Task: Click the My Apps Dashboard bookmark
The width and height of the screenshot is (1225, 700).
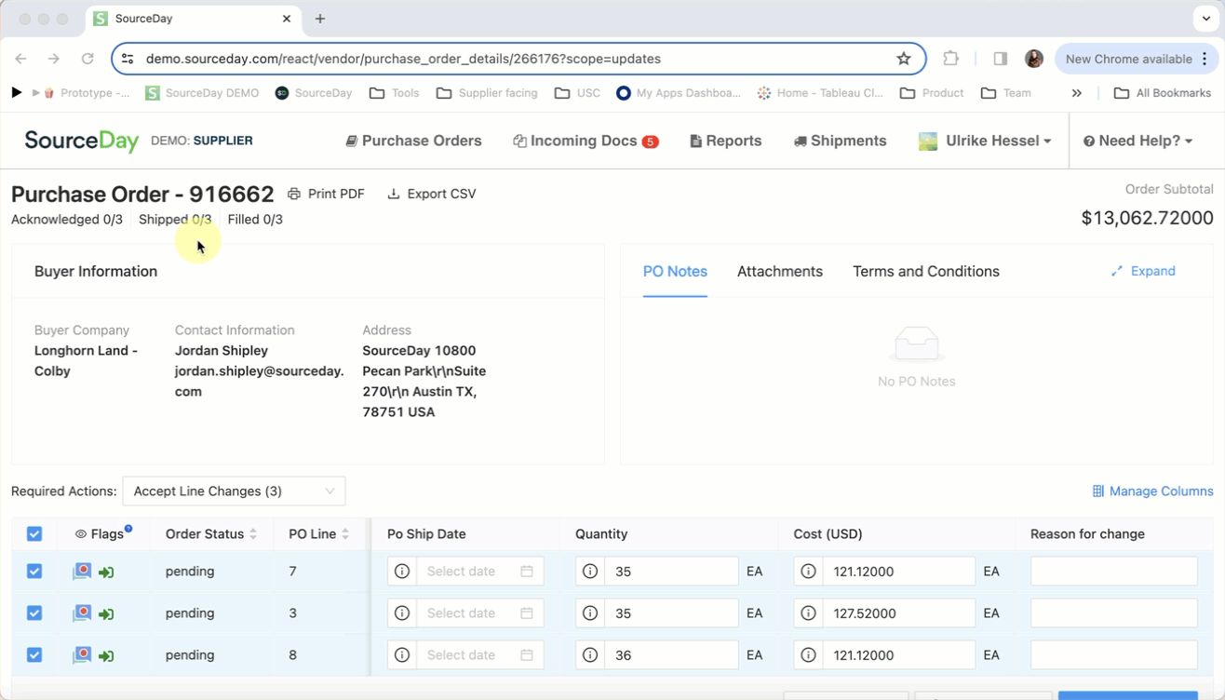Action: (679, 93)
